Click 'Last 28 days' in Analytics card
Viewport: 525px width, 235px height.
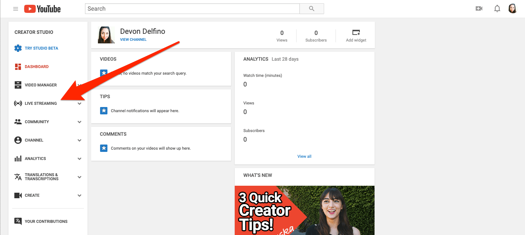[285, 59]
